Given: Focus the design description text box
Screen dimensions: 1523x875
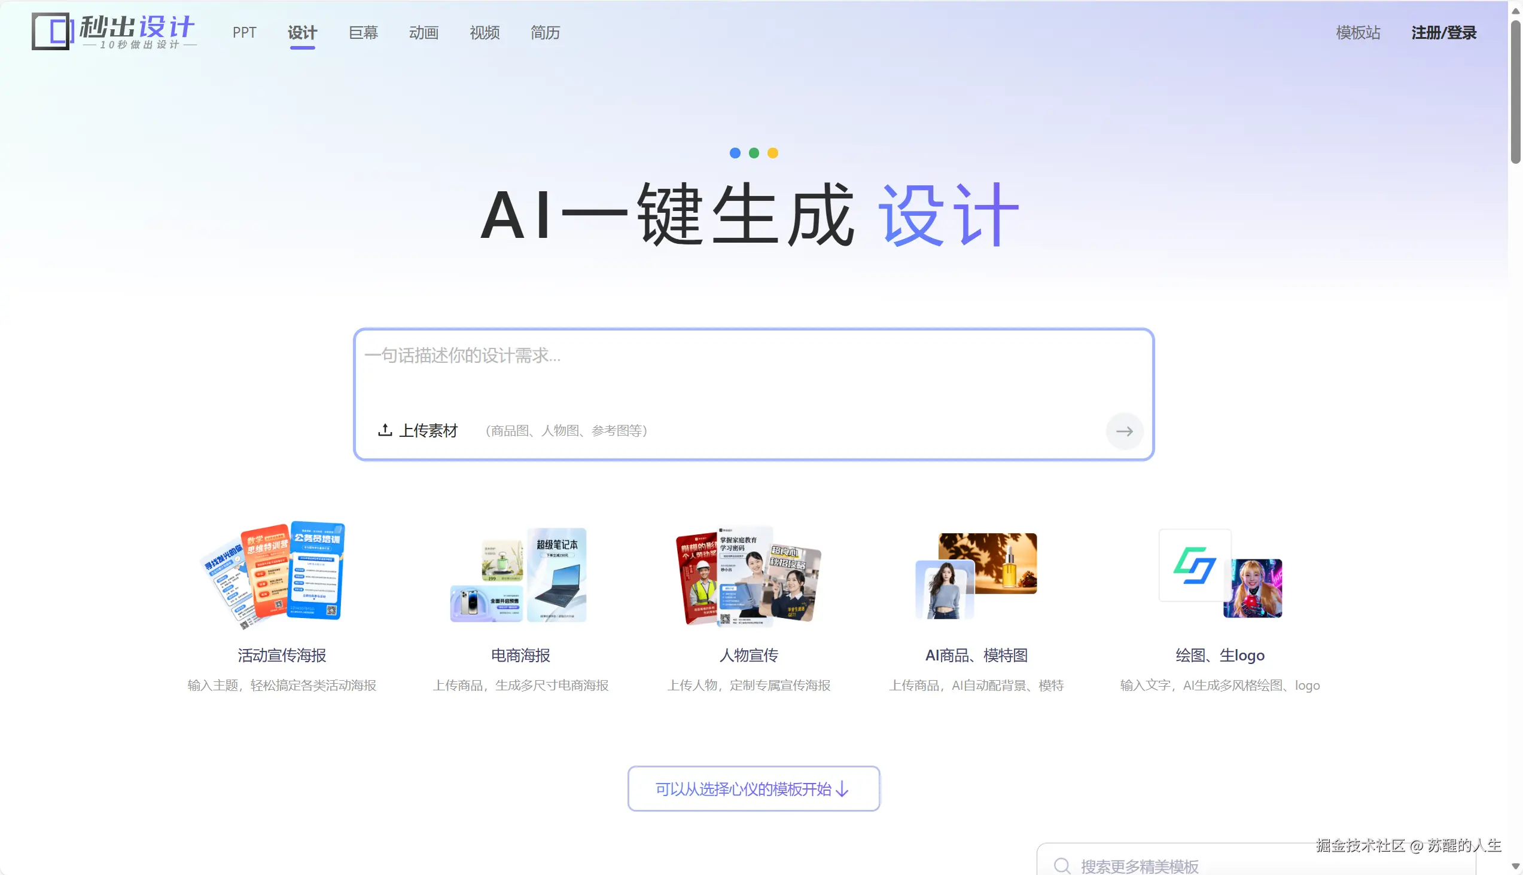Looking at the screenshot, I should (752, 366).
